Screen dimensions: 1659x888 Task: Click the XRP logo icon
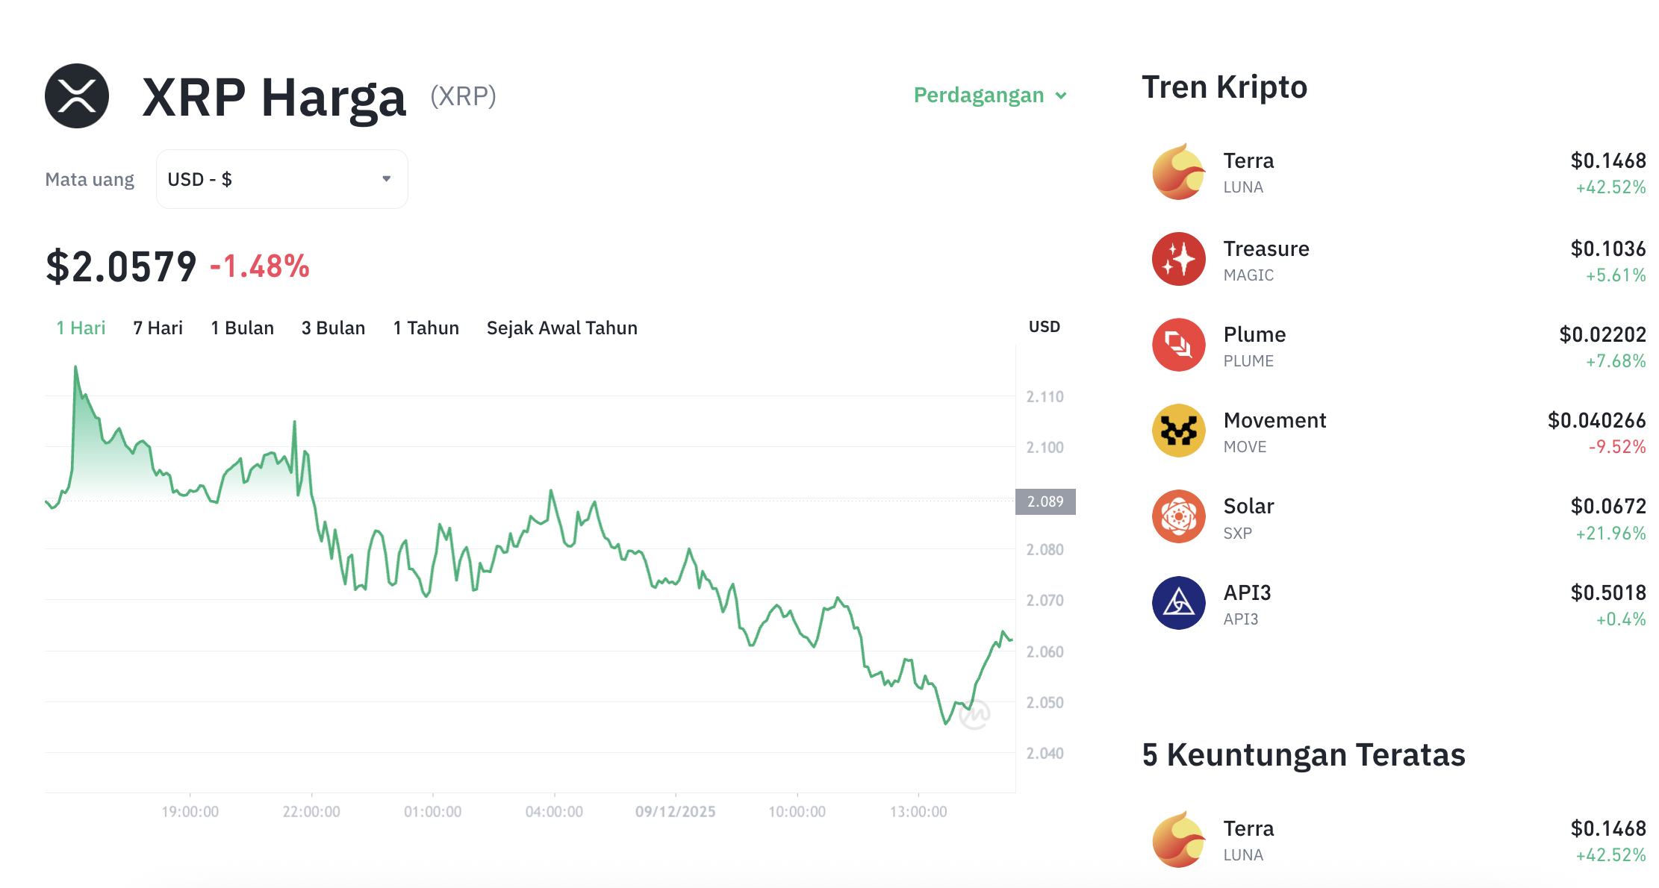pos(77,95)
